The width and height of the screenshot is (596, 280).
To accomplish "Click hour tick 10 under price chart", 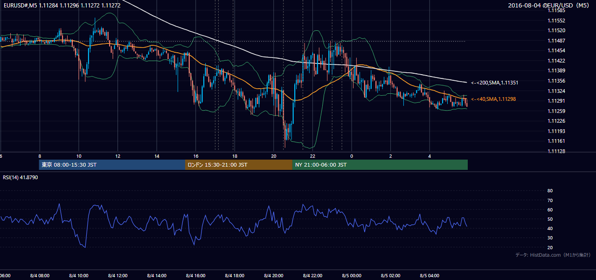I will (x=79, y=156).
